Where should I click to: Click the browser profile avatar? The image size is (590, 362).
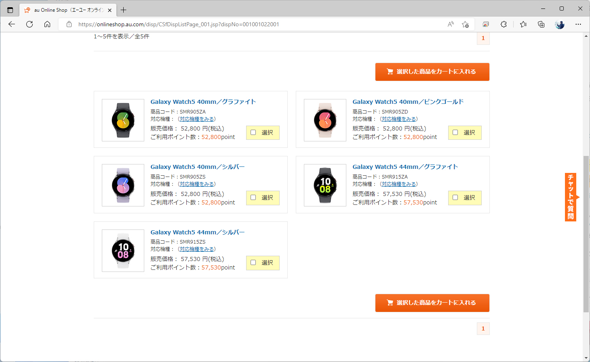[560, 24]
